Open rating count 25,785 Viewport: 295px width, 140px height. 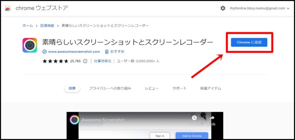point(75,61)
